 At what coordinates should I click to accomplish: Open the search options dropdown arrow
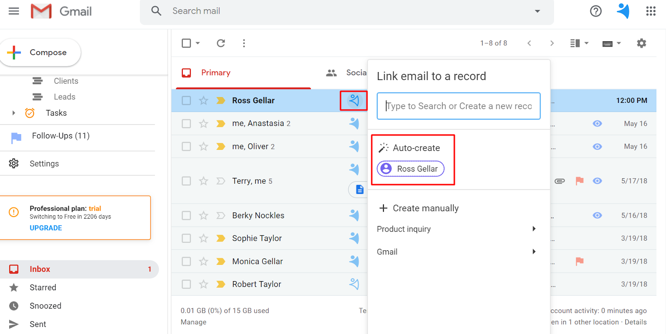pos(537,11)
